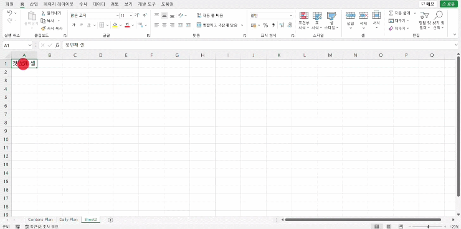Open Sort & Filter (정렬 및 필터)
This screenshot has width=461, height=229.
(424, 21)
